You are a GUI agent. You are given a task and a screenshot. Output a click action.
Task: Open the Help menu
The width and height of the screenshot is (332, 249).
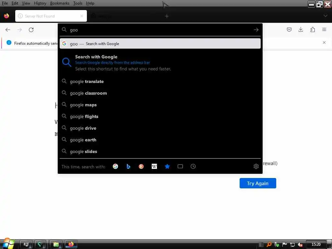[x=90, y=3]
